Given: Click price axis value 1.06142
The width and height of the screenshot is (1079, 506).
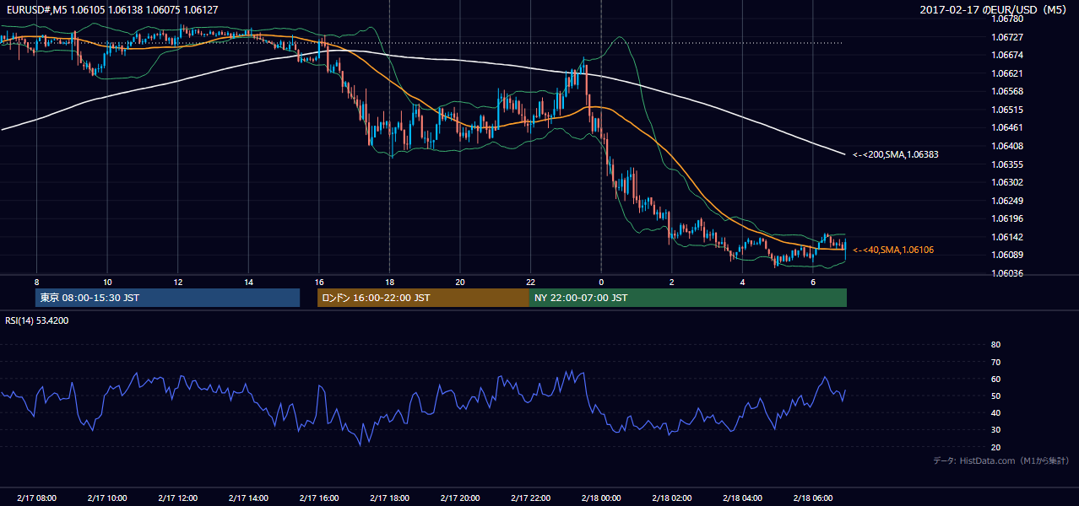Looking at the screenshot, I should tap(1006, 237).
